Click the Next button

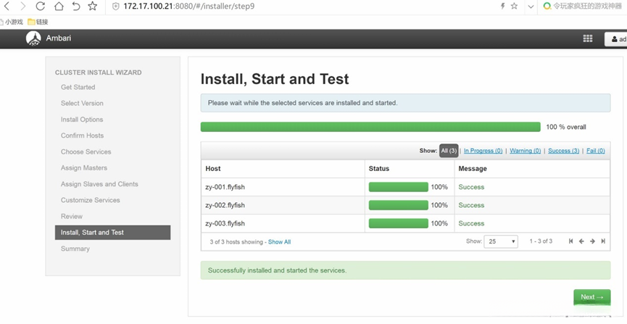(591, 297)
